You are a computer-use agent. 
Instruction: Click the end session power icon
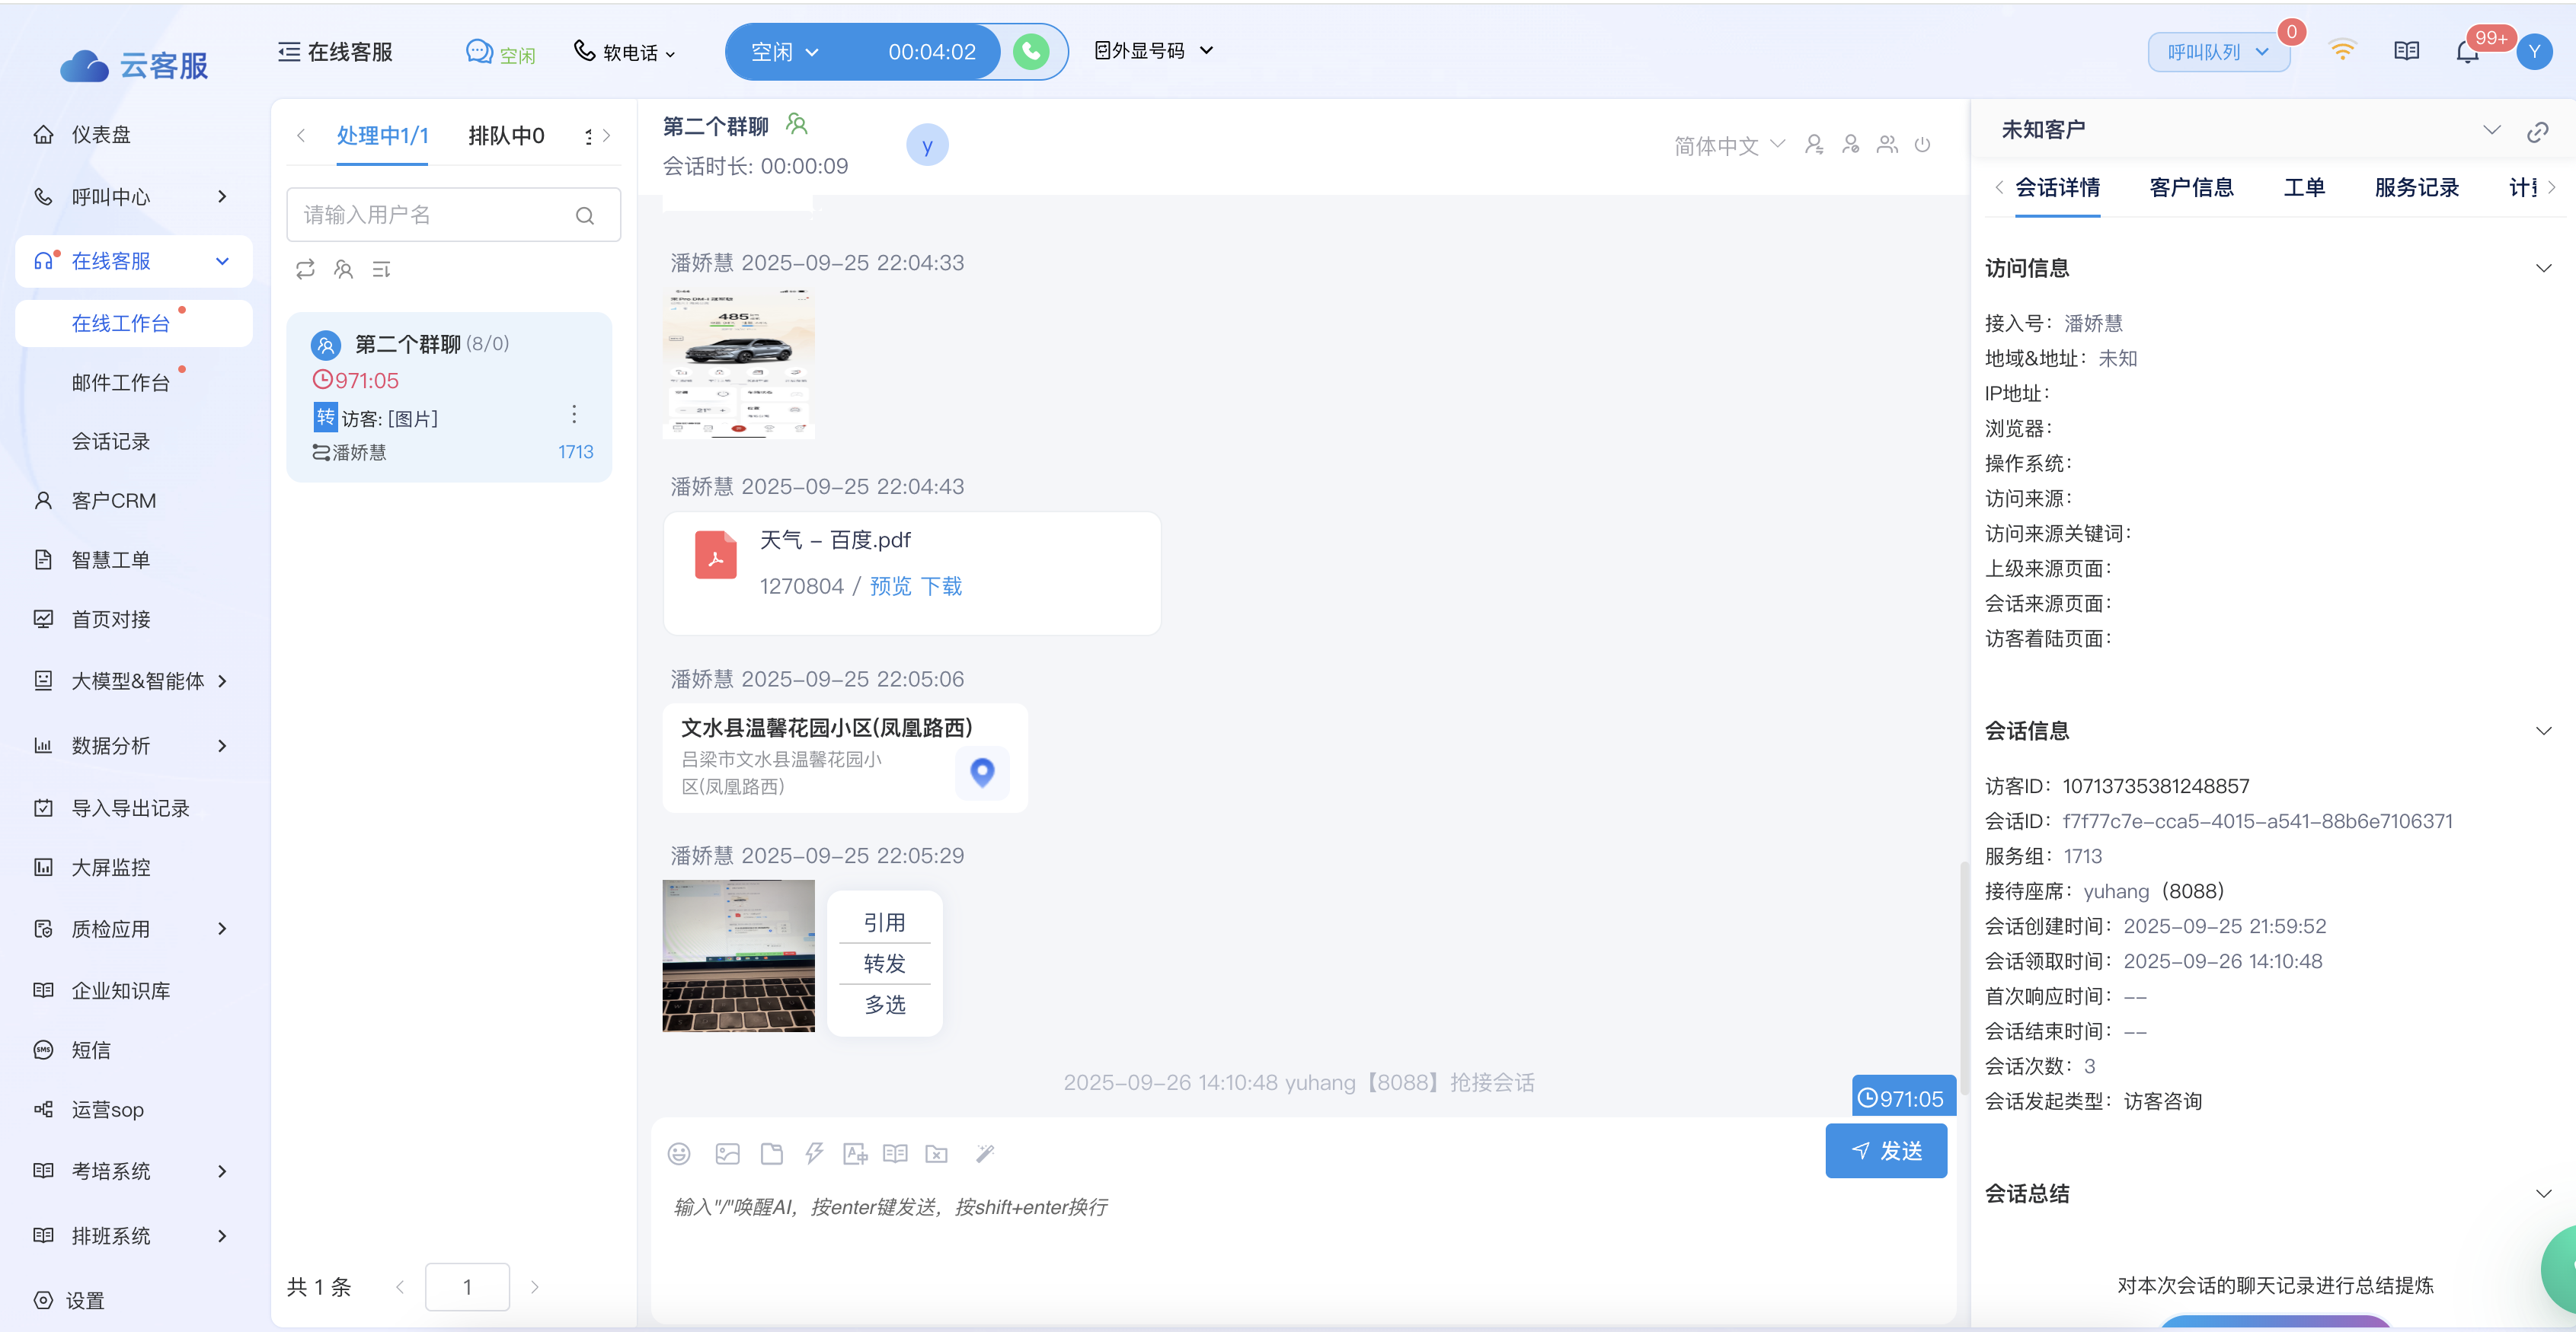(1922, 145)
